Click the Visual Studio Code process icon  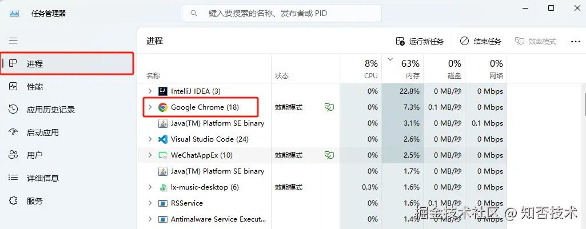click(x=162, y=139)
